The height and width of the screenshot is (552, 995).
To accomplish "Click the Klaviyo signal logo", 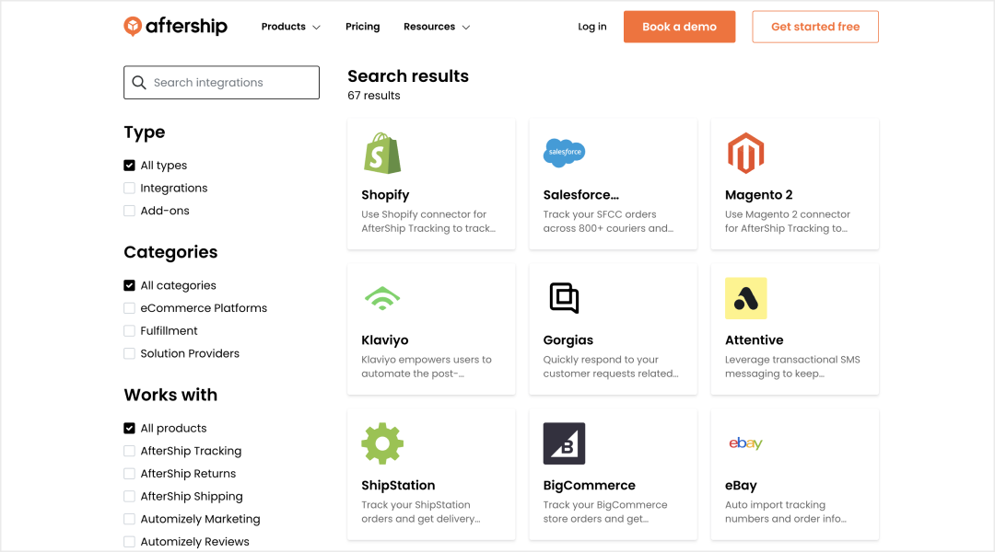I will [382, 298].
